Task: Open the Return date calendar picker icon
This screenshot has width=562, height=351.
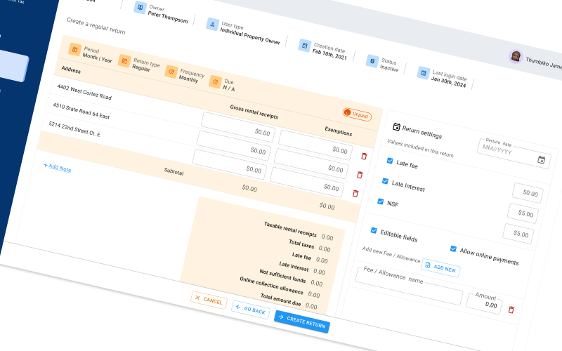Action: pyautogui.click(x=541, y=160)
